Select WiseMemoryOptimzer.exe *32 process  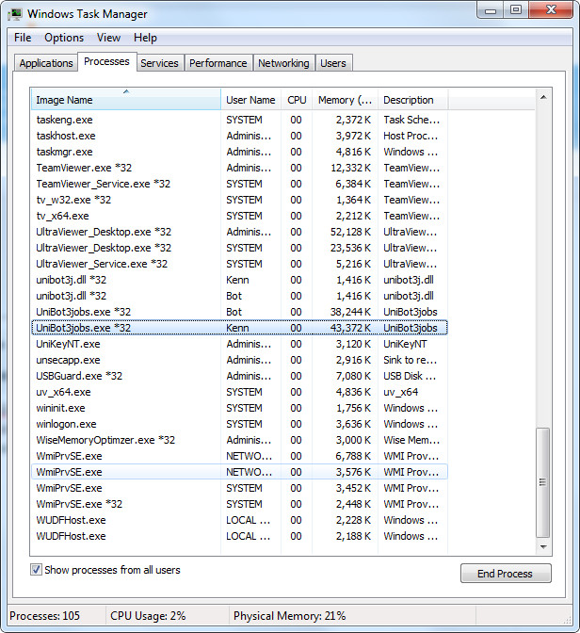[x=239, y=440]
